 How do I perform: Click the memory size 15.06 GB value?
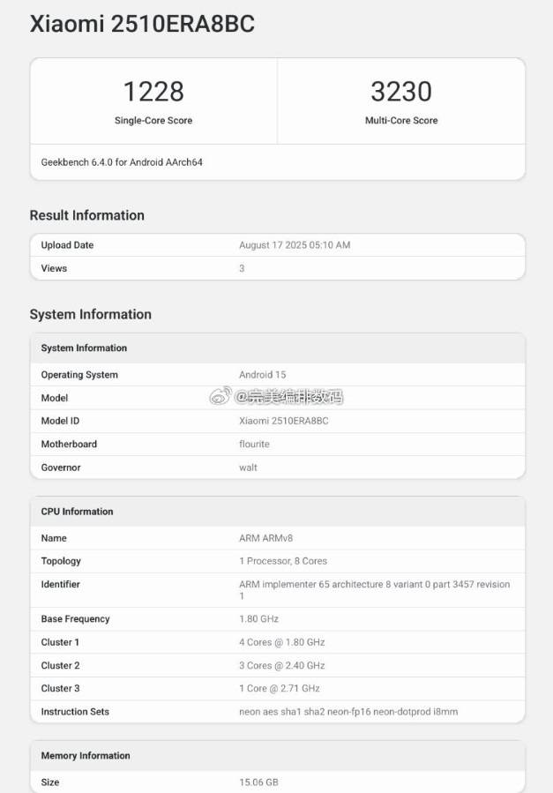(x=260, y=782)
